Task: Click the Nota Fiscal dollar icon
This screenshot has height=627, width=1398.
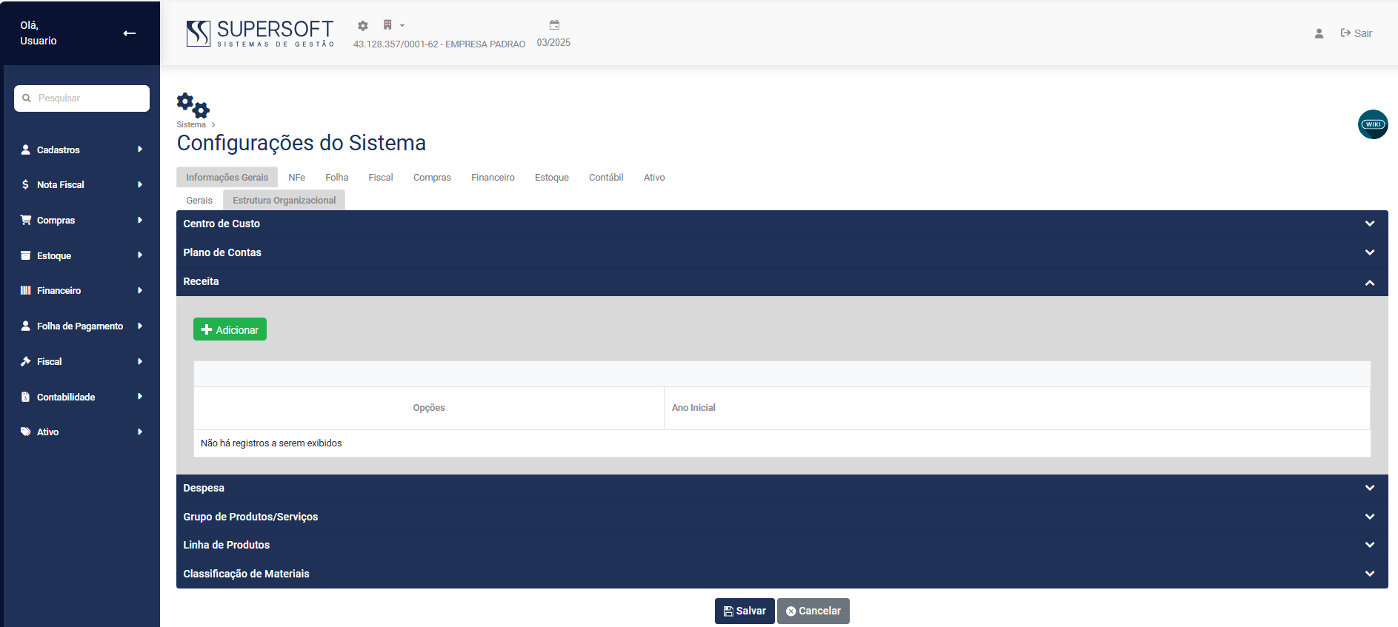Action: pos(26,184)
